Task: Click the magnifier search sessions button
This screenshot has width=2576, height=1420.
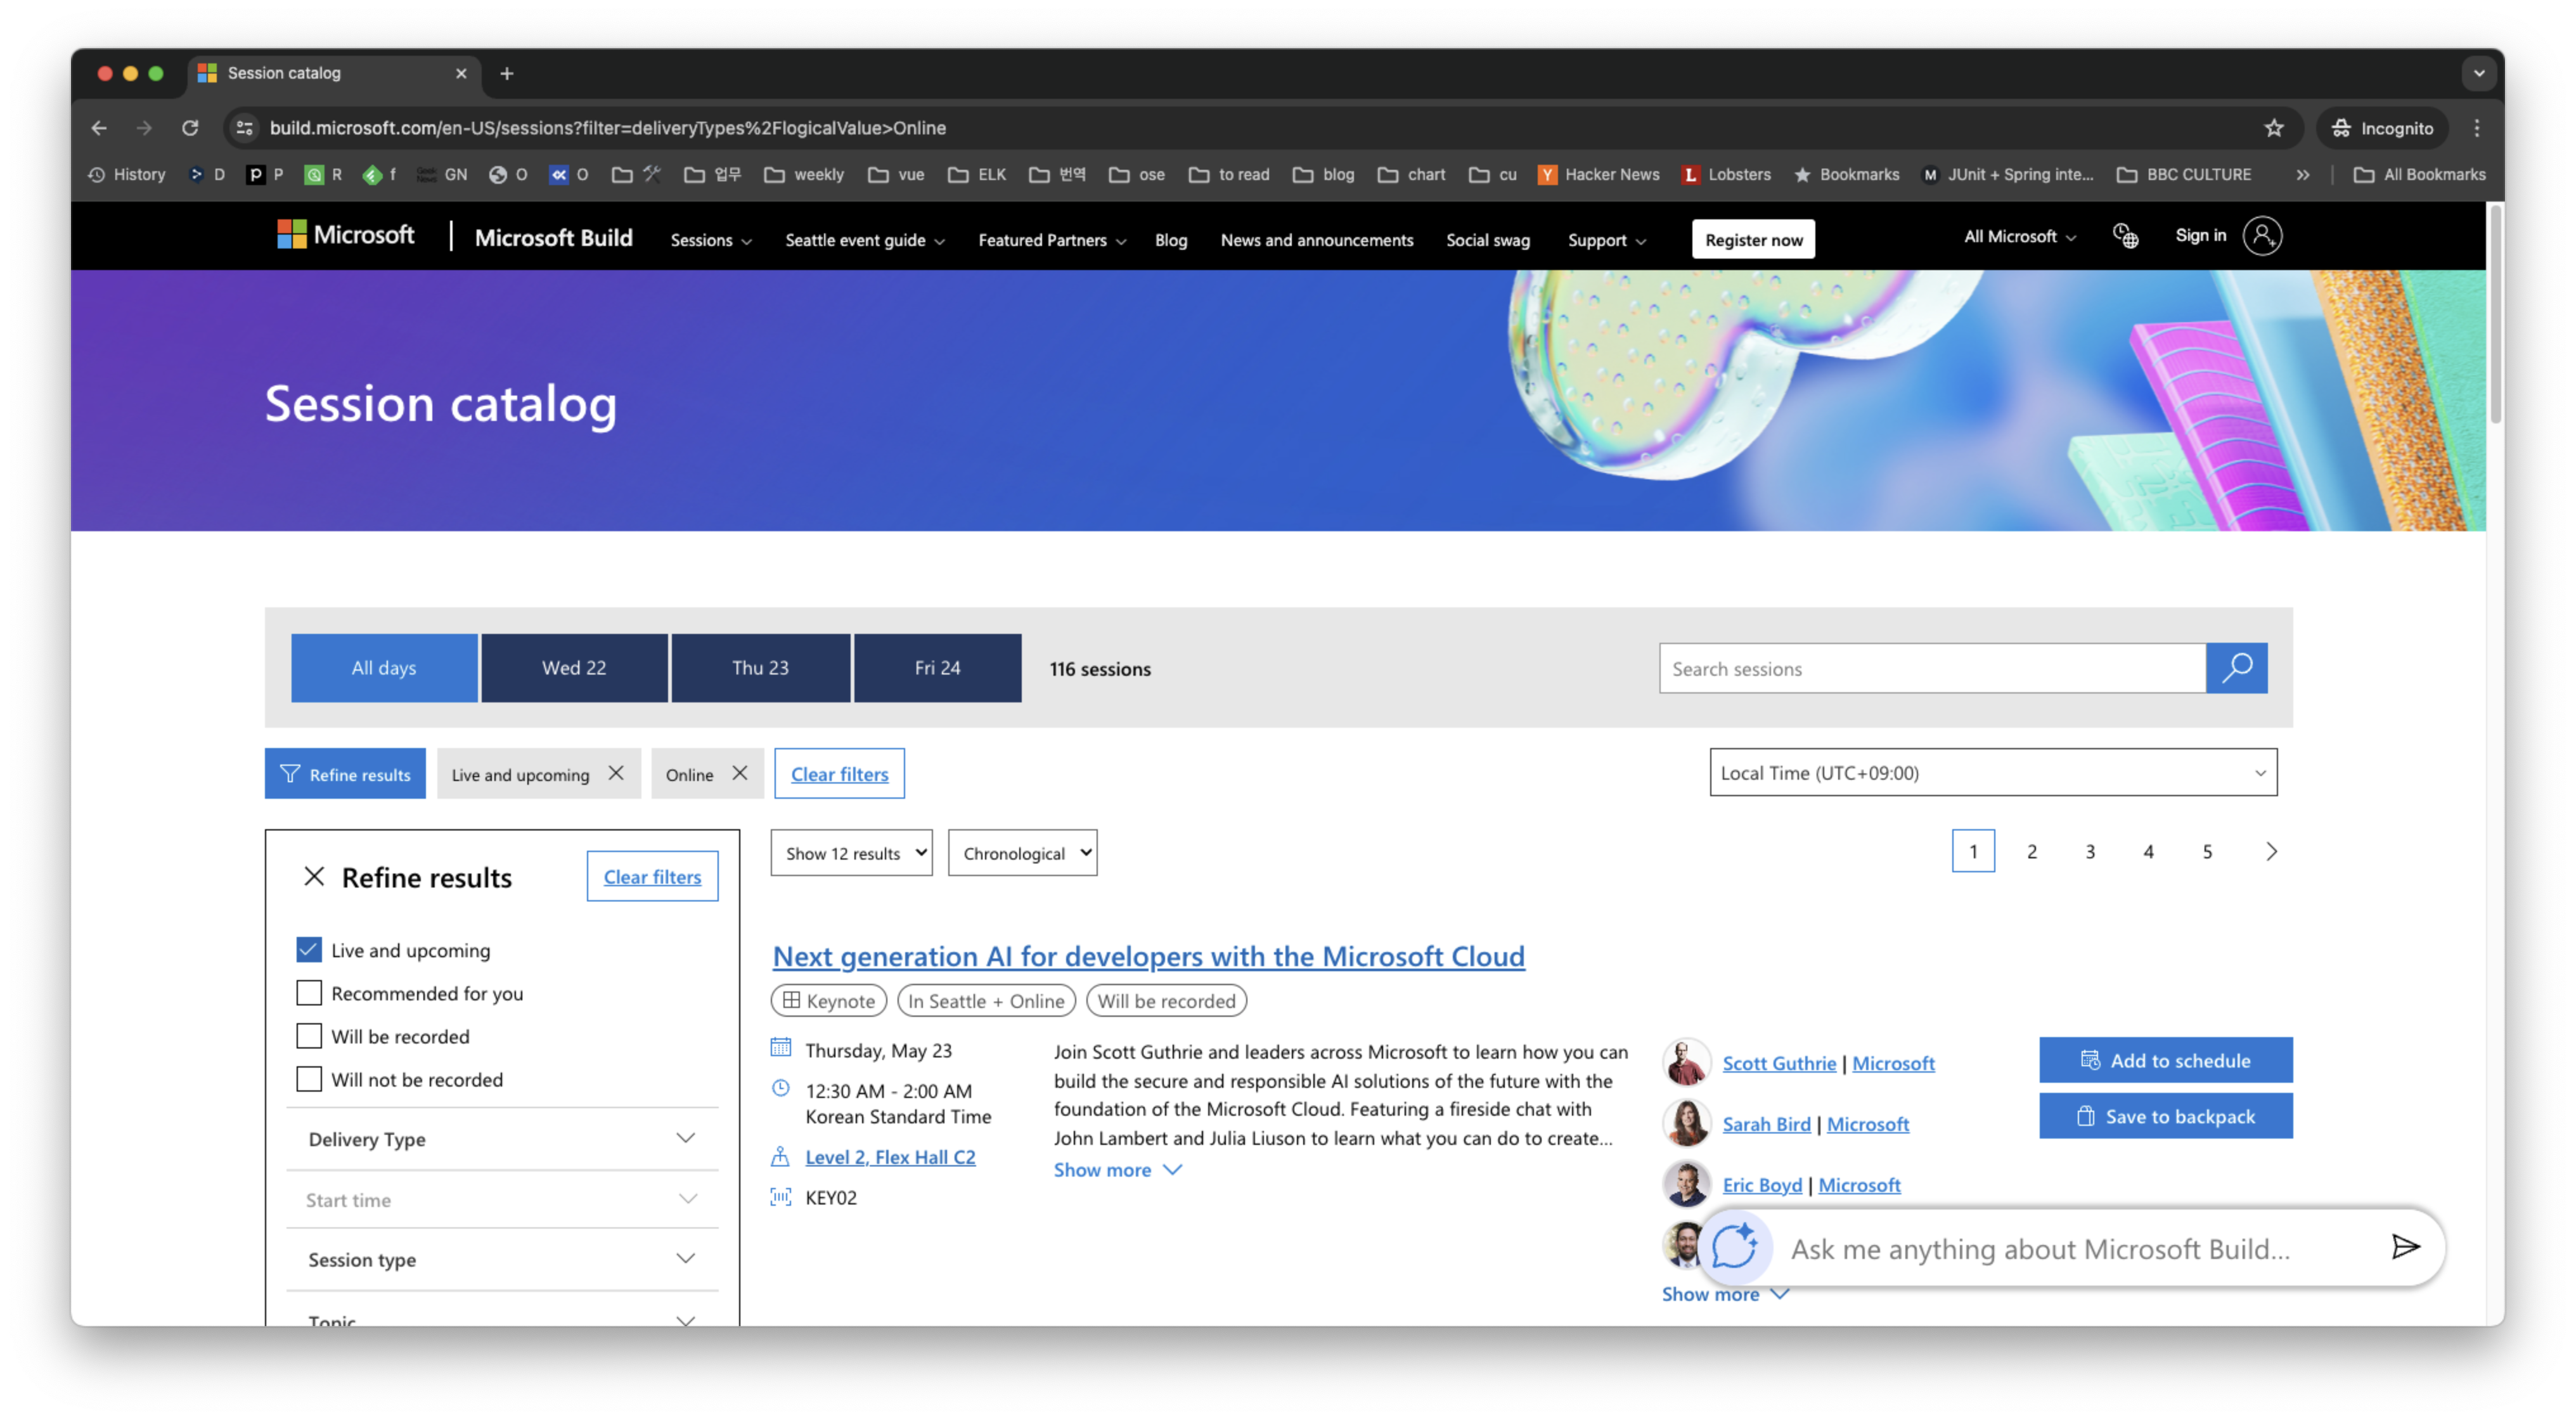Action: point(2236,668)
